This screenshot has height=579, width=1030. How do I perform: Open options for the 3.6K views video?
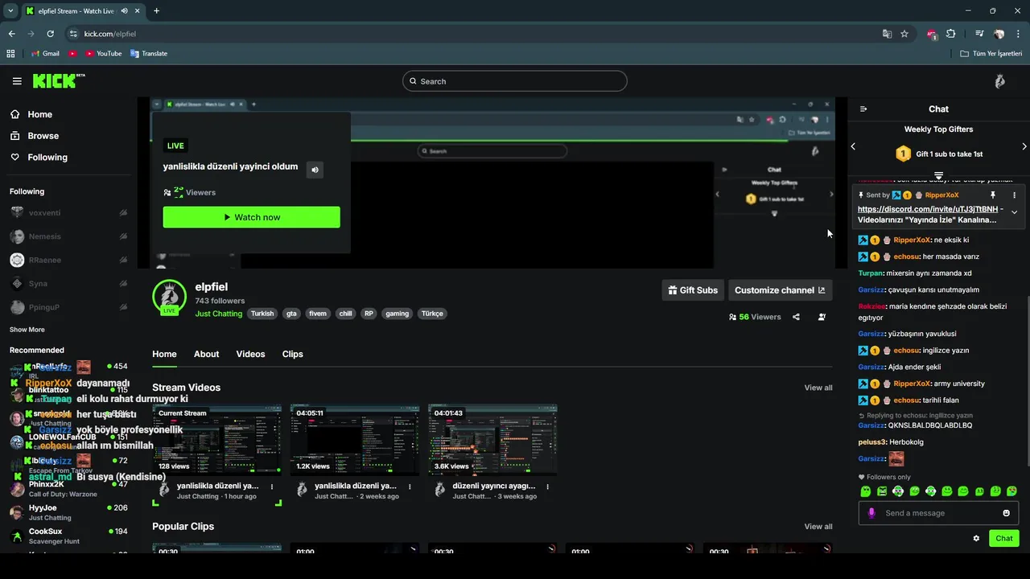tap(547, 487)
